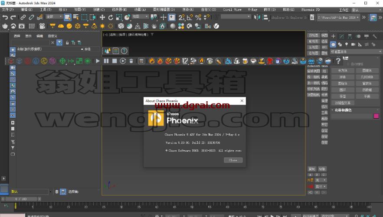This screenshot has width=383, height=217.
Task: Click the 圆环 torus primitive button
Action: [343, 90]
